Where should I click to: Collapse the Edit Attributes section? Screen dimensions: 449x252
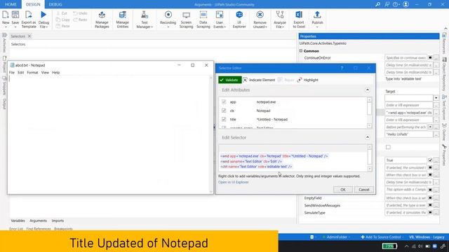tap(368, 90)
